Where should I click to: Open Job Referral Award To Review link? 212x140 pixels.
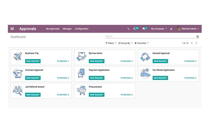coord(63,95)
